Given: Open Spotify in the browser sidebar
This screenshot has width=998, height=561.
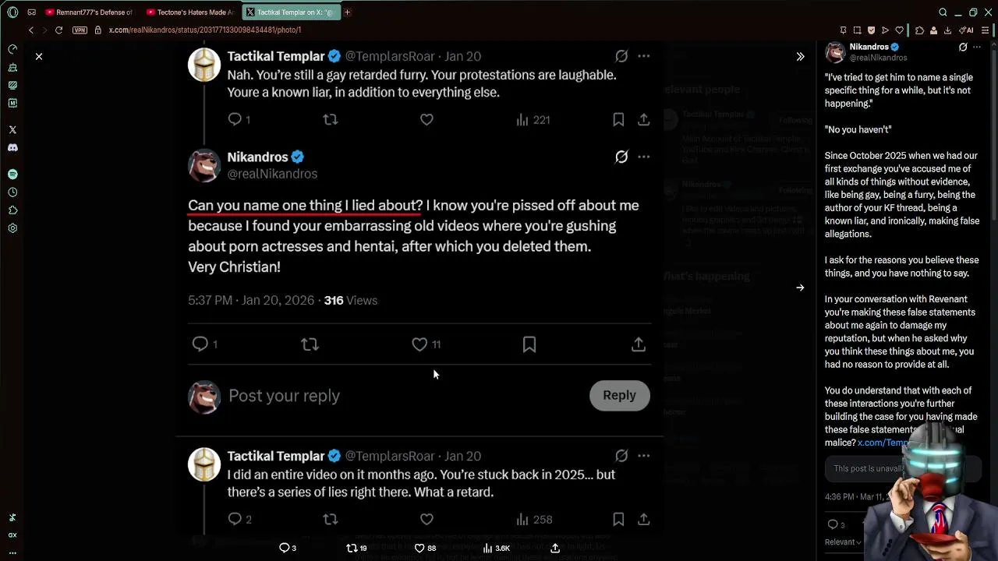Looking at the screenshot, I should [12, 175].
